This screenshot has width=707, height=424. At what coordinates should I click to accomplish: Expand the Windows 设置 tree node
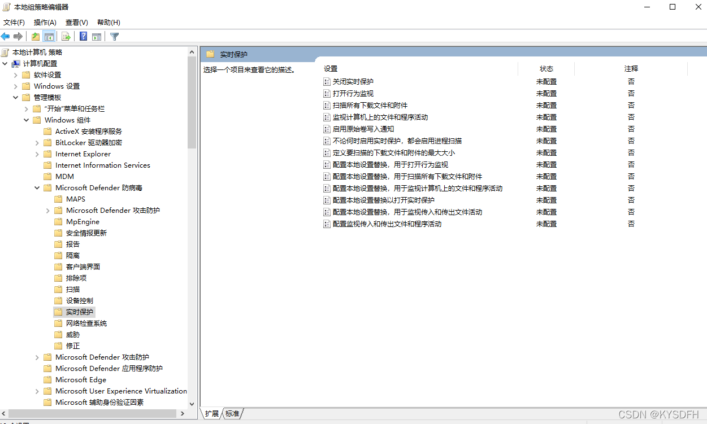click(x=16, y=86)
